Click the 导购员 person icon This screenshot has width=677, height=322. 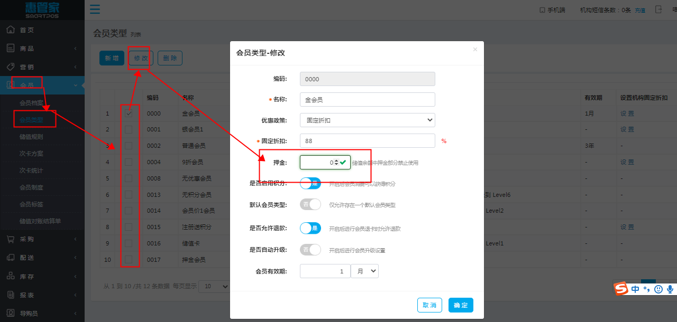(11, 313)
